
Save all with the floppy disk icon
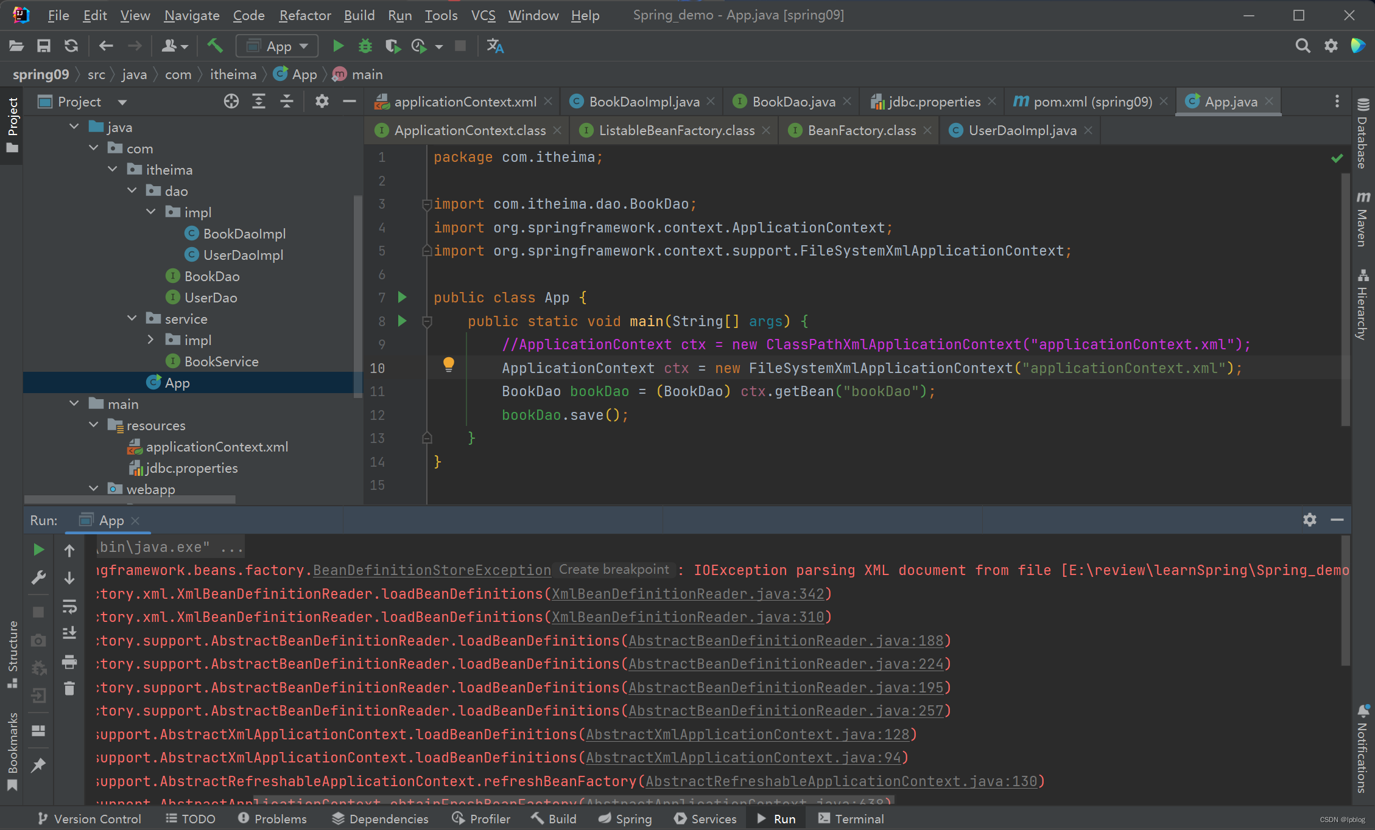click(44, 46)
